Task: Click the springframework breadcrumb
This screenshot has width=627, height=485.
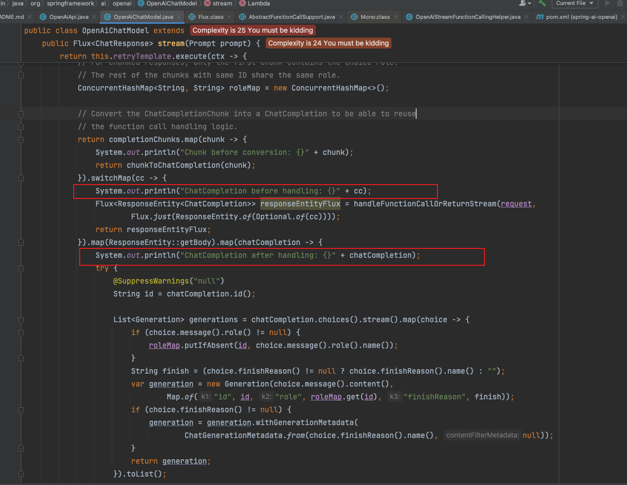Action: click(x=70, y=3)
